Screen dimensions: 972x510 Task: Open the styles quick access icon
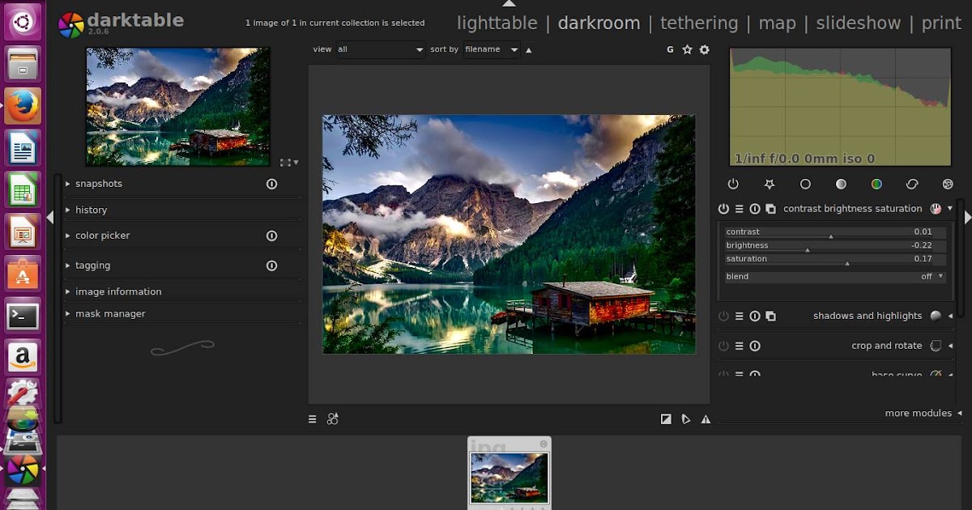click(x=333, y=419)
